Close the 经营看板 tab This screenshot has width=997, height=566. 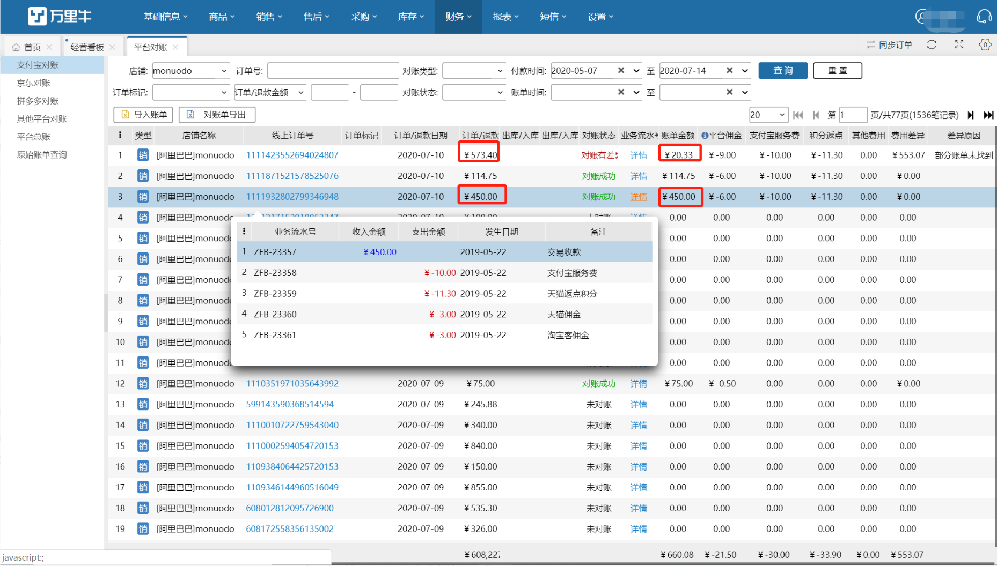pyautogui.click(x=112, y=47)
